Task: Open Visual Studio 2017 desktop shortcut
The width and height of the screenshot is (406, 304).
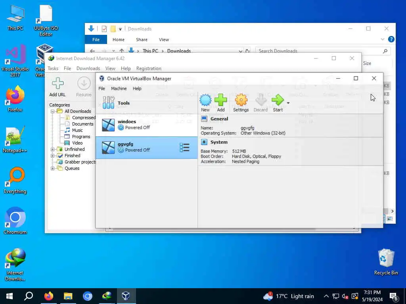Action: [15, 61]
